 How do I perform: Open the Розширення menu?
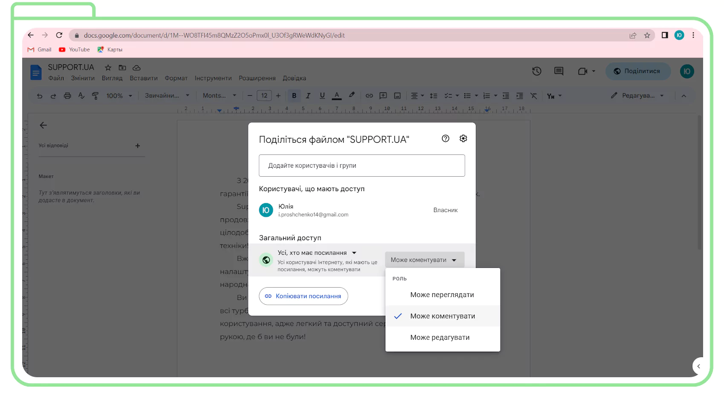pyautogui.click(x=257, y=78)
